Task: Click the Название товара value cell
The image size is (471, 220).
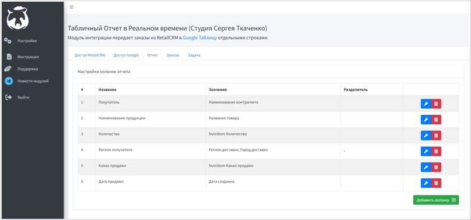Action: click(x=273, y=120)
